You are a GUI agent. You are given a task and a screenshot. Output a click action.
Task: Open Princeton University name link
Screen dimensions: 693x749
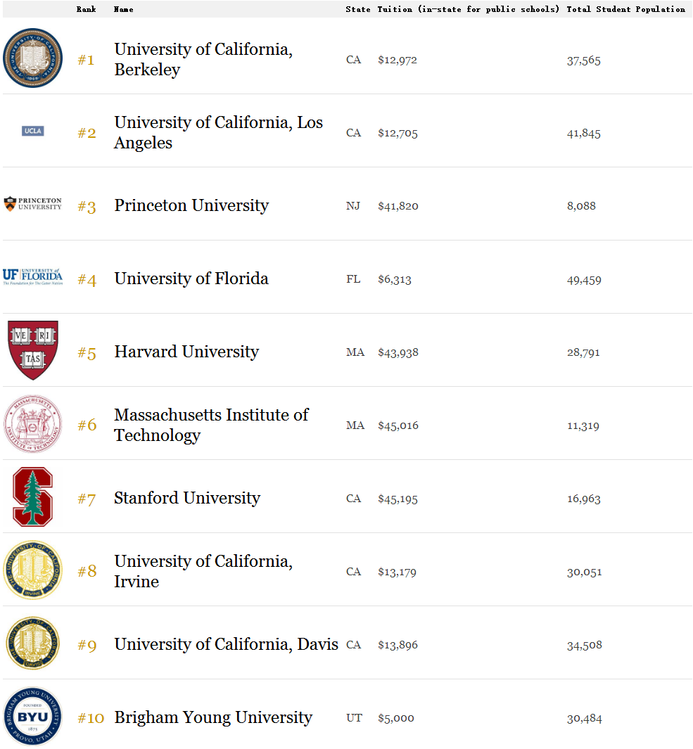pos(191,205)
